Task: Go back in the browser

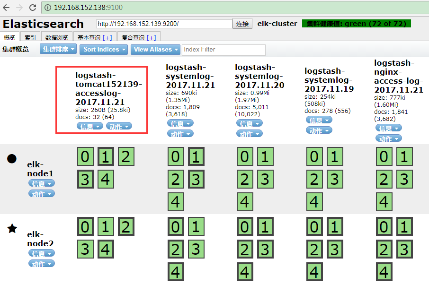Action: [6, 8]
